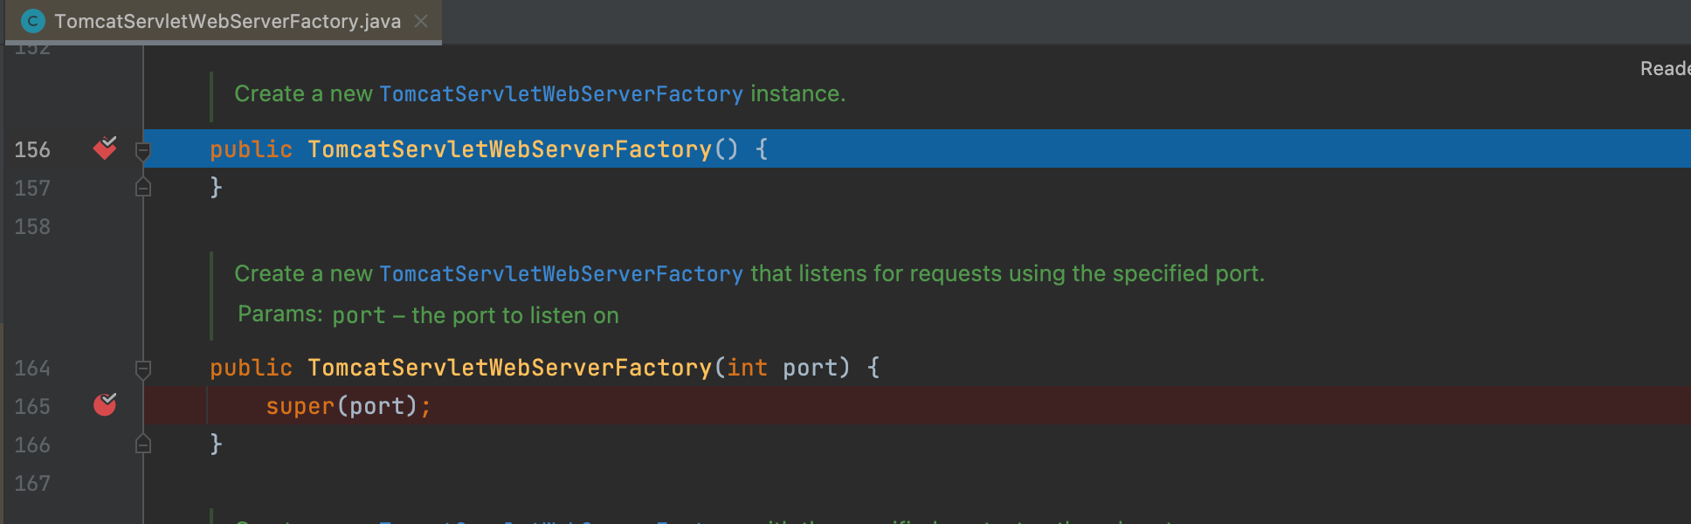Image resolution: width=1691 pixels, height=524 pixels.
Task: Click the closing brace on line 166
Action: click(x=216, y=444)
